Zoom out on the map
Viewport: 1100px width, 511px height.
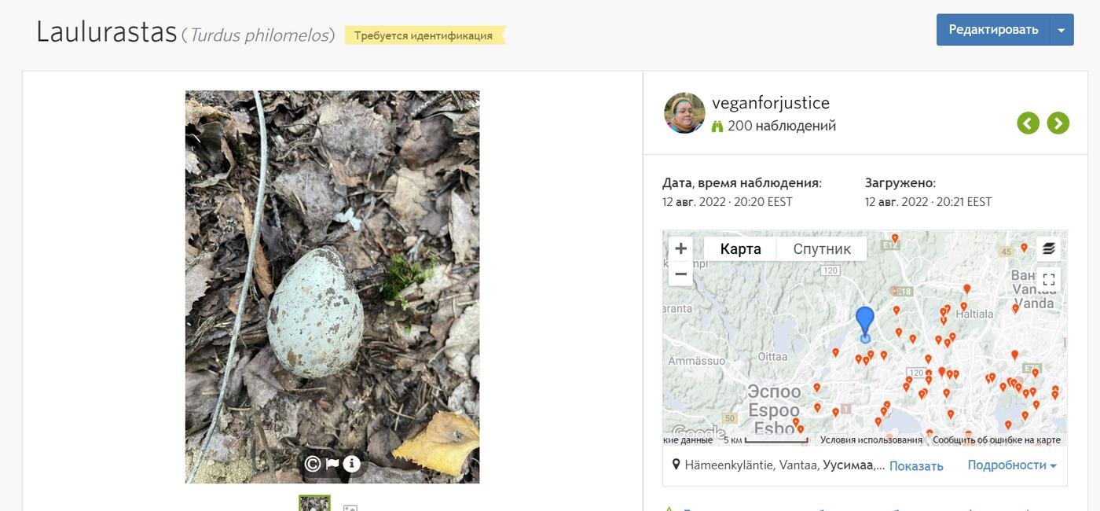680,274
